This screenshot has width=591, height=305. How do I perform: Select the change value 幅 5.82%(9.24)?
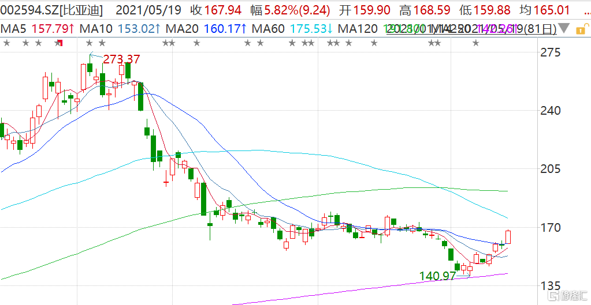point(291,10)
